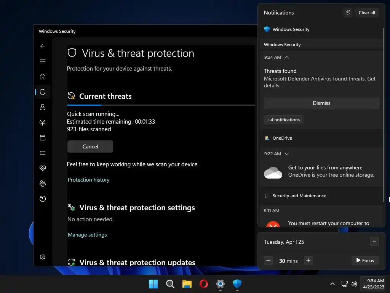390x293 pixels.
Task: Expand the 9:22 AM OneDrive notification
Action: click(287, 154)
